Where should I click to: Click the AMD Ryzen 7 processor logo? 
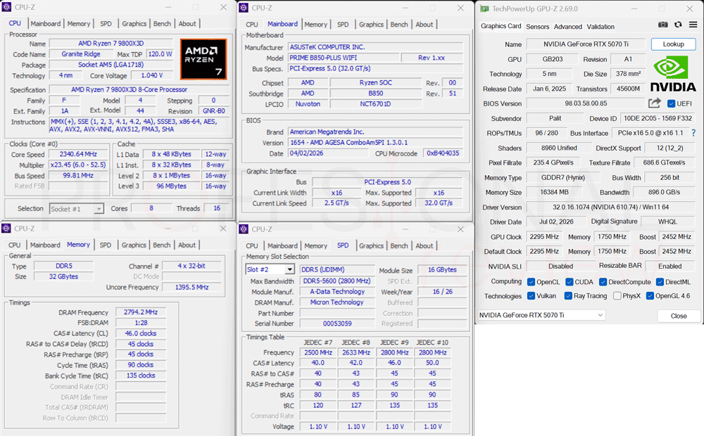203,59
